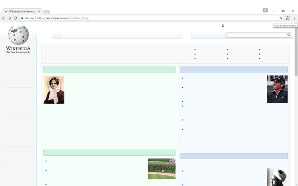
Task: Open the golfer photo thumbnail
Action: (277, 89)
